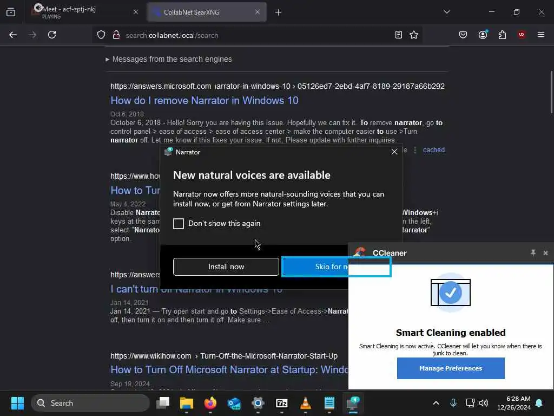Open Save to Pocket
Image resolution: width=554 pixels, height=416 pixels.
(463, 35)
